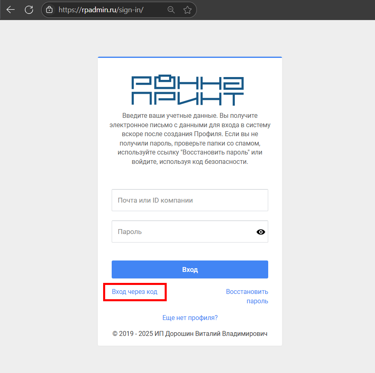Open the 'Еще нет профиля?' link
375x373 pixels.
click(190, 318)
